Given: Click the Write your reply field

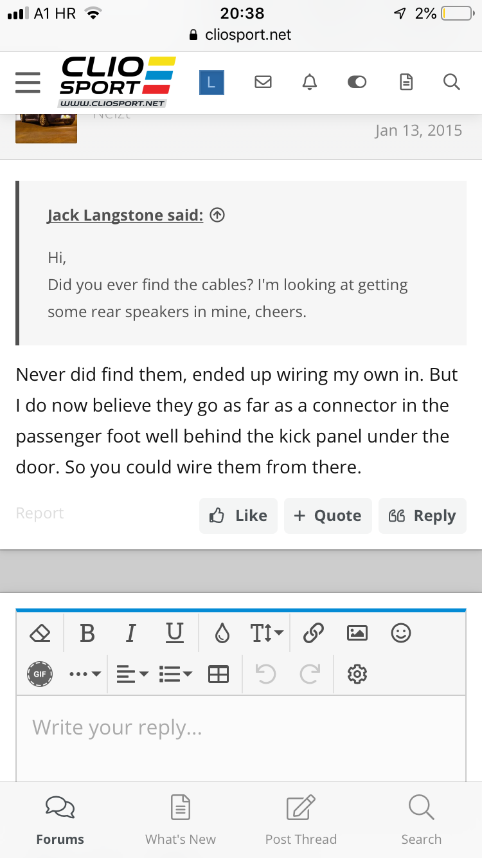Looking at the screenshot, I should tap(241, 728).
